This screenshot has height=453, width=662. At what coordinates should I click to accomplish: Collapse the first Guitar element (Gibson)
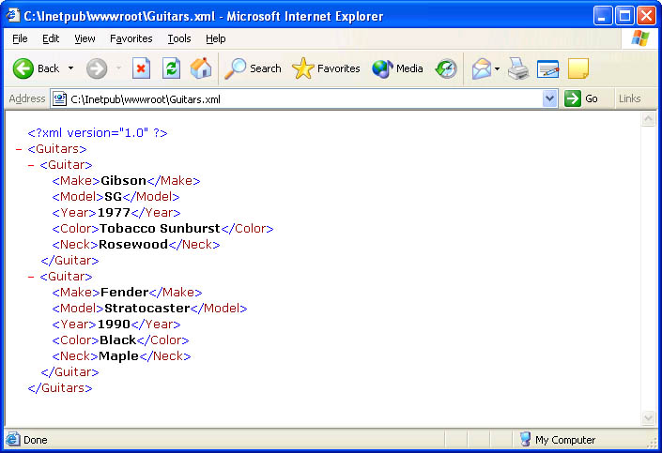click(31, 165)
